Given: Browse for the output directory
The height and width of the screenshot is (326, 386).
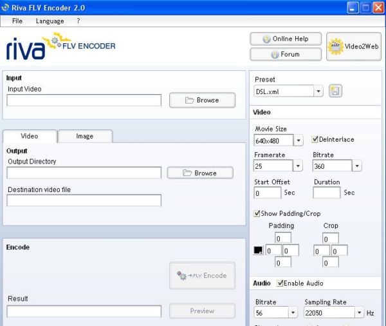Looking at the screenshot, I should pyautogui.click(x=200, y=173).
